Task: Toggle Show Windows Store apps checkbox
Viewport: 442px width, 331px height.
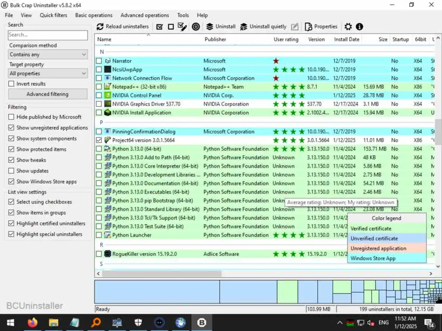Action: (x=11, y=181)
